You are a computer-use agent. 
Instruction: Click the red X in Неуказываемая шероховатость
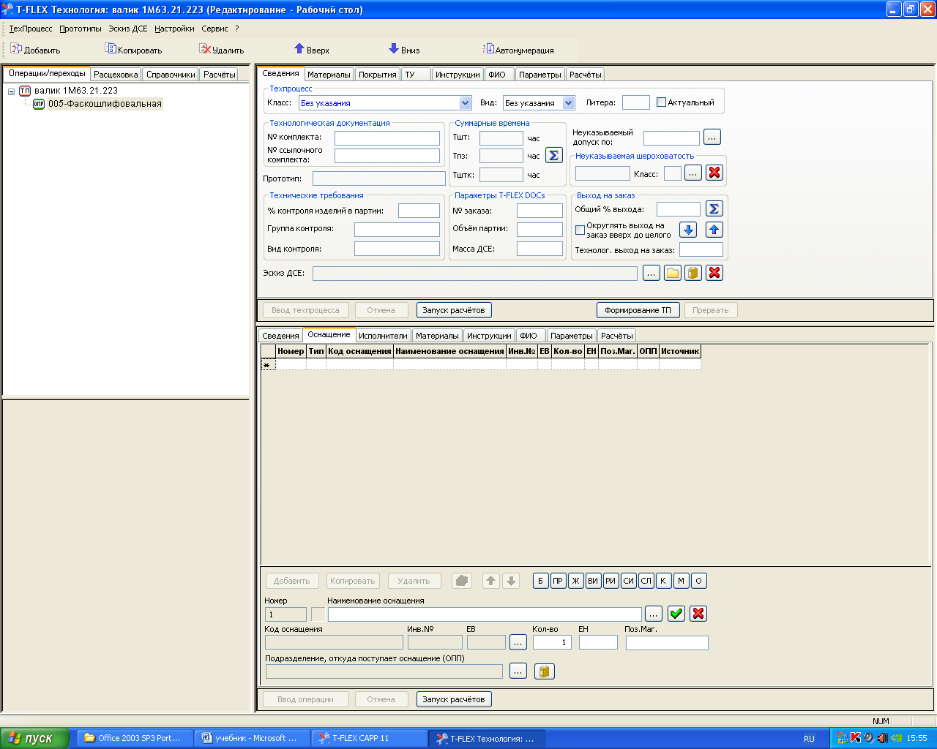pos(714,173)
